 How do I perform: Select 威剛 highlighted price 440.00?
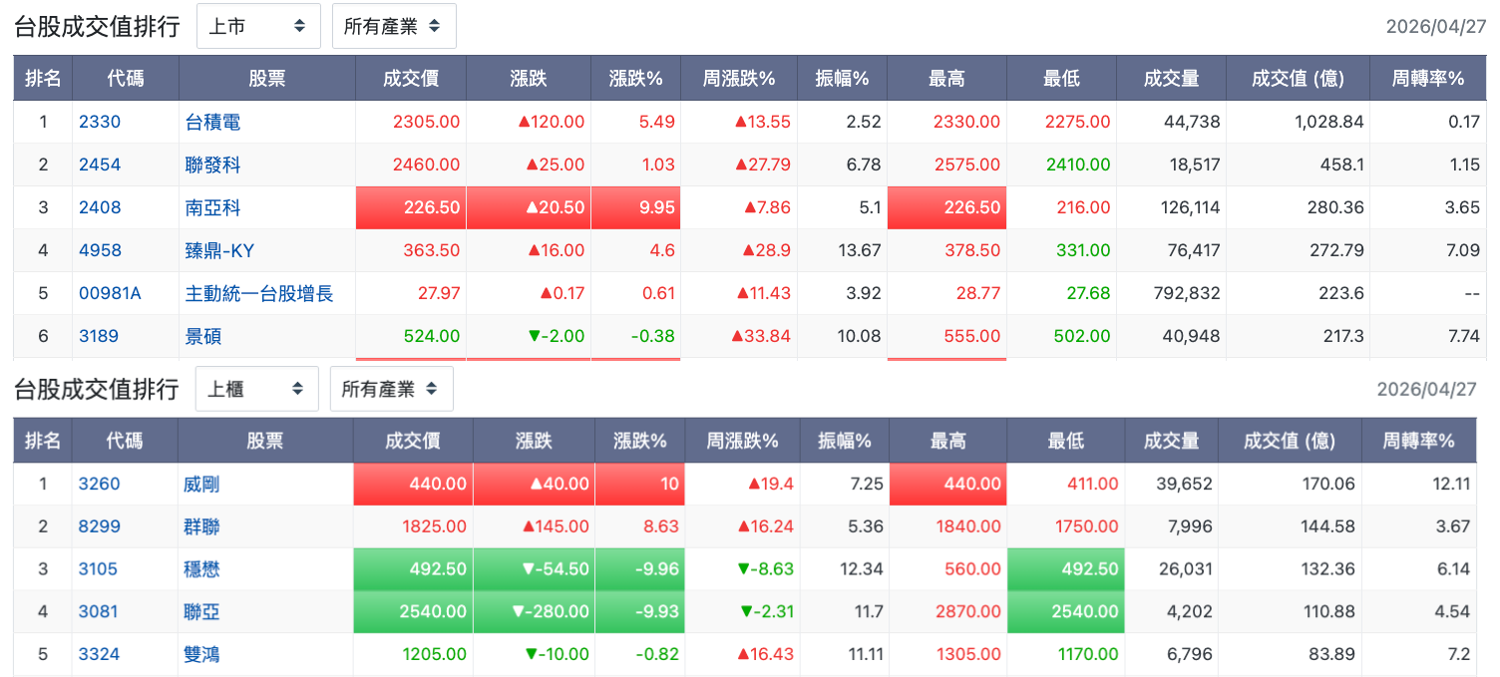(413, 484)
